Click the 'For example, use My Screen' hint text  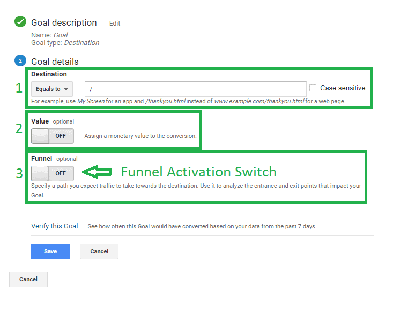188,101
